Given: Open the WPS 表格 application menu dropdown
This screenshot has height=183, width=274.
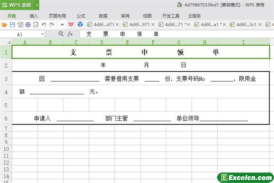Looking at the screenshot, I should click(37, 5).
